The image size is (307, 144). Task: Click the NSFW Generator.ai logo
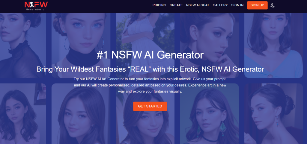coord(36,6)
